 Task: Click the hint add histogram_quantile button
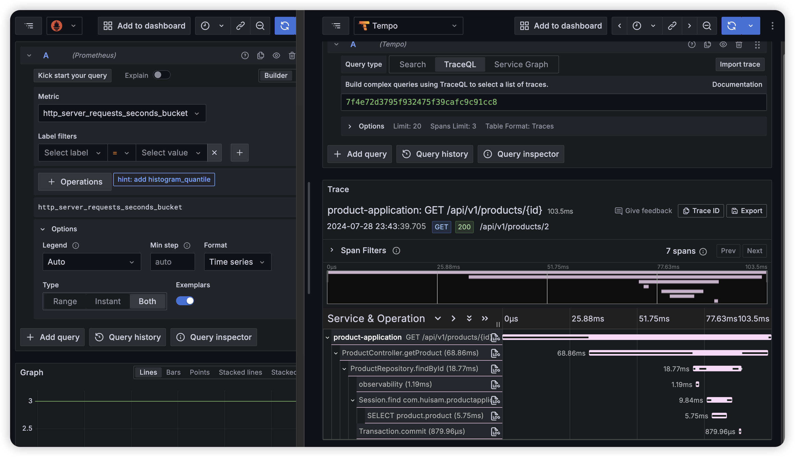coord(164,179)
